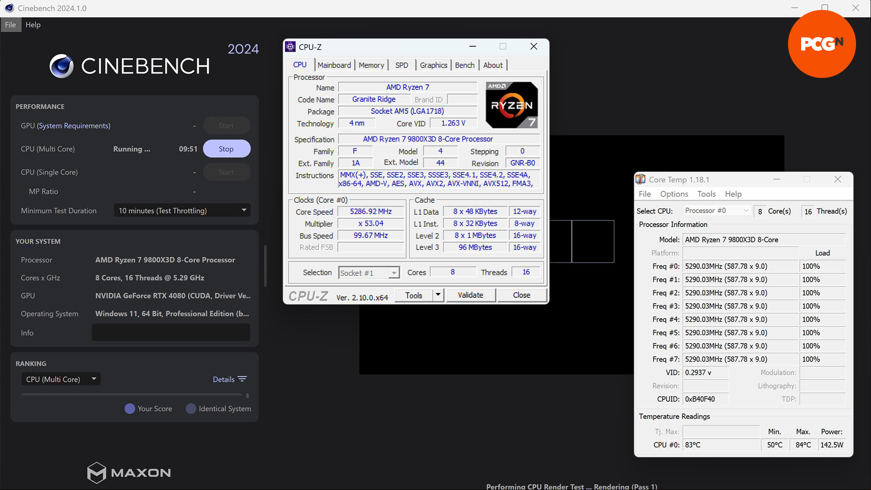Click the 09:51 running timer text
The height and width of the screenshot is (490, 871).
(x=188, y=149)
